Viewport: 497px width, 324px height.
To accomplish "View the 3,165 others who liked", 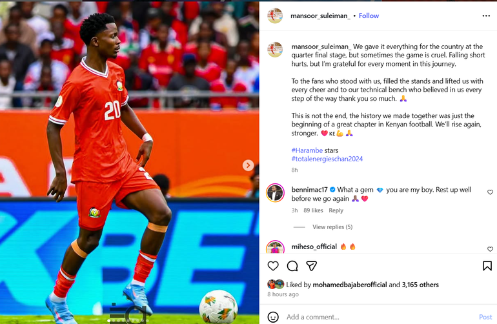I will coord(420,285).
